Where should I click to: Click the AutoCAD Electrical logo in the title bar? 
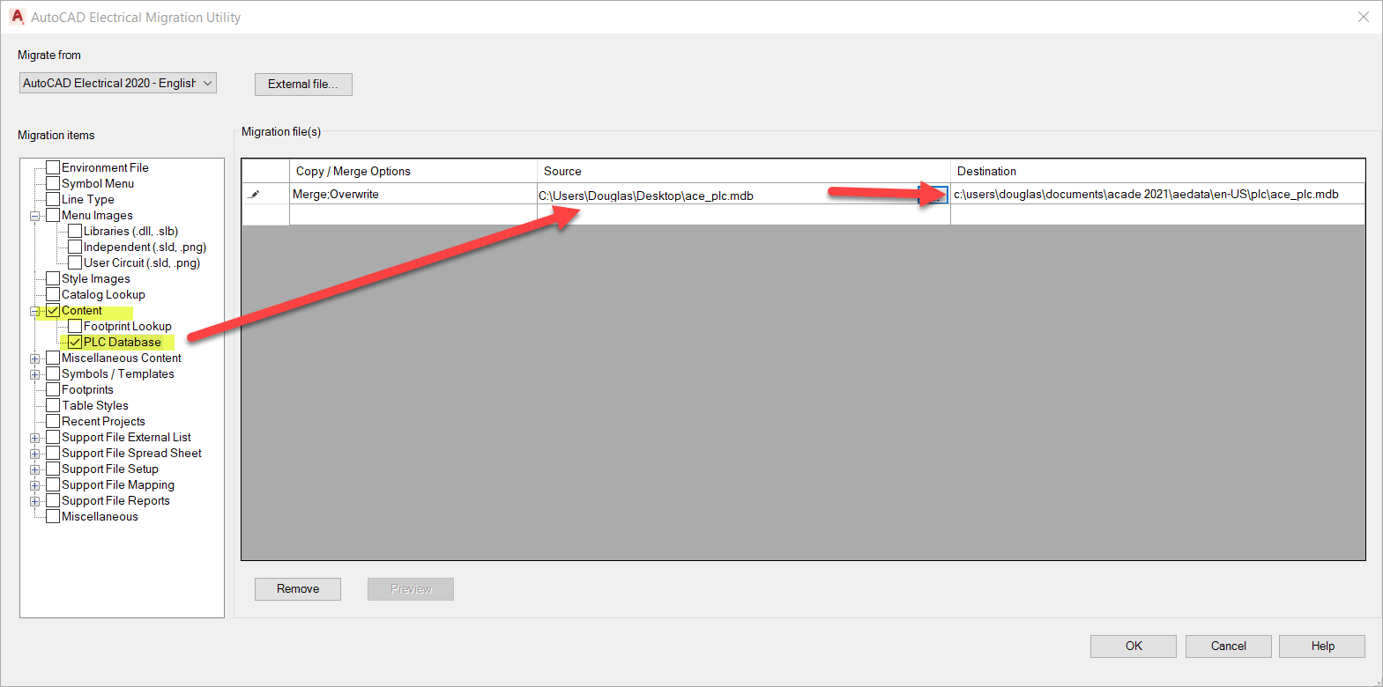pos(17,17)
